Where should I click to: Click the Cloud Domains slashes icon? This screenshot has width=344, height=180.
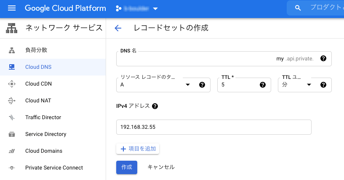(12, 151)
